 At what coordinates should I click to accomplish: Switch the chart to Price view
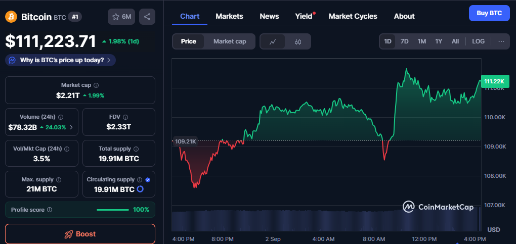coord(188,41)
